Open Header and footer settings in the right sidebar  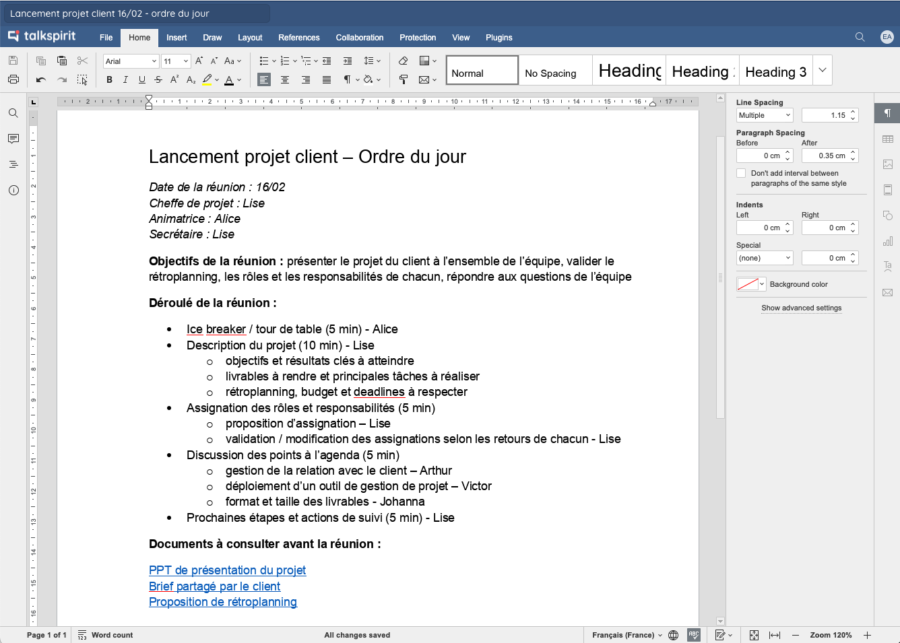click(x=887, y=190)
